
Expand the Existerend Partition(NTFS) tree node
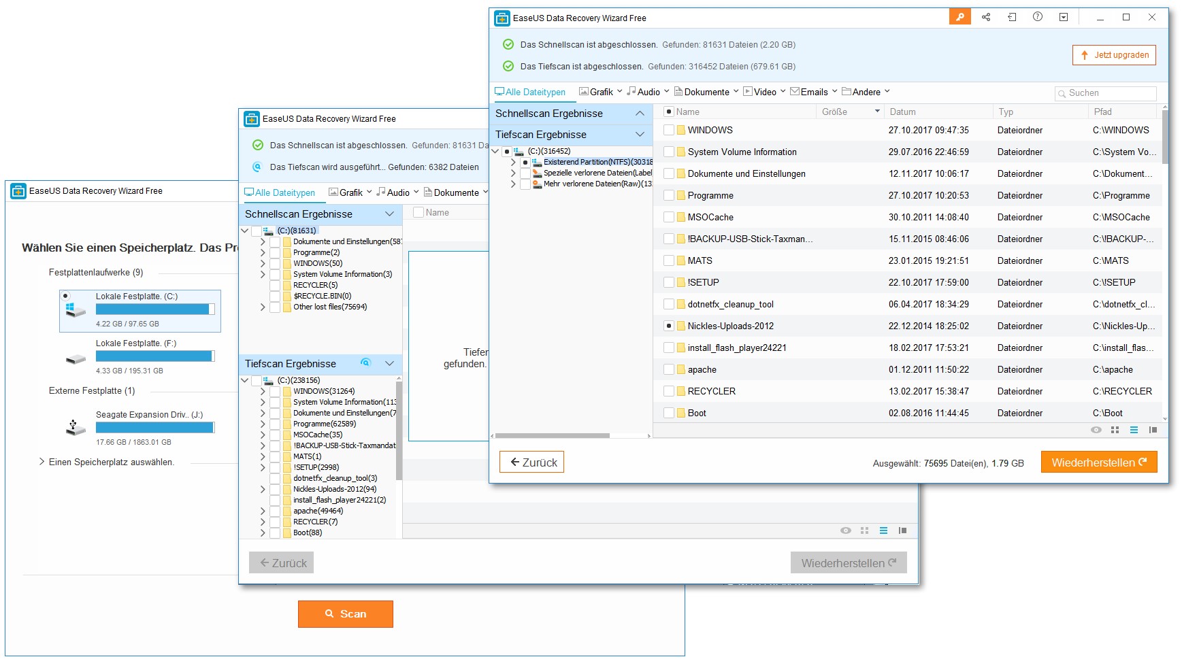point(514,162)
